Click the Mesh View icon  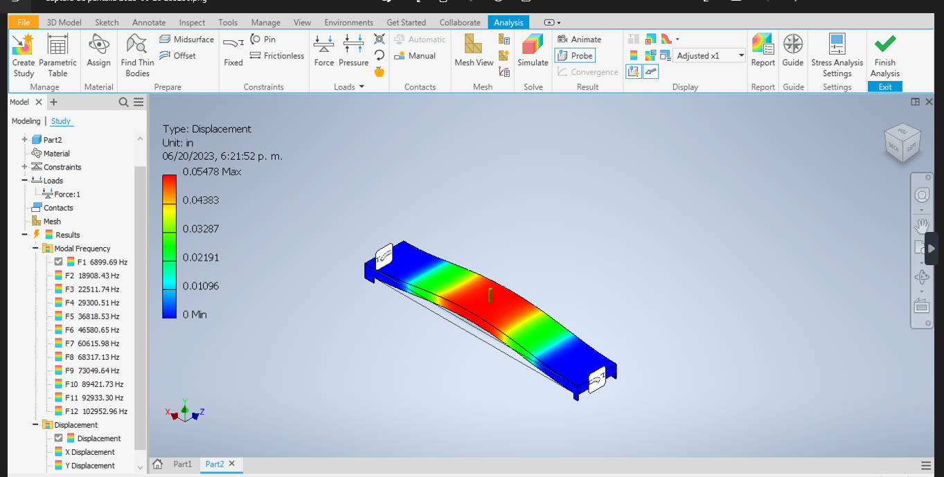[473, 55]
